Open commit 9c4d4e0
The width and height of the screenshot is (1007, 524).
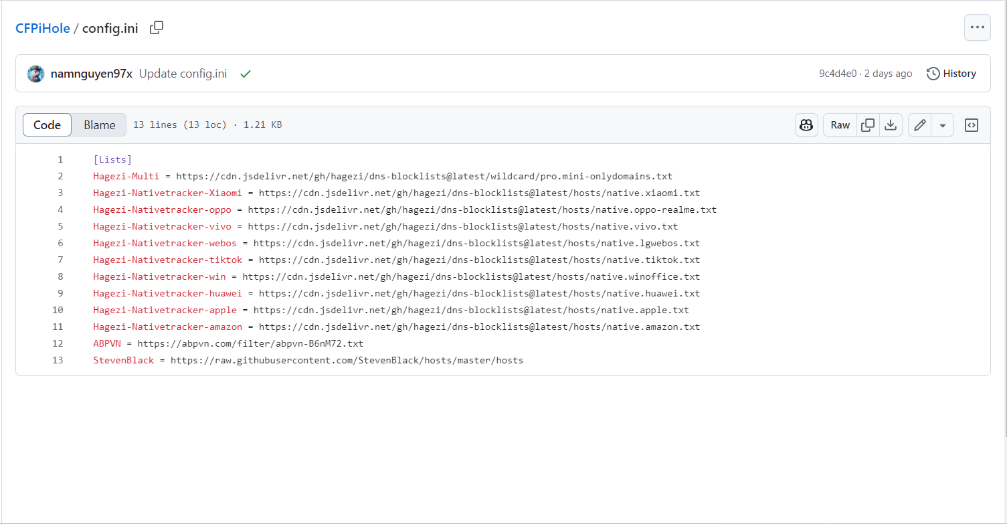(x=838, y=74)
